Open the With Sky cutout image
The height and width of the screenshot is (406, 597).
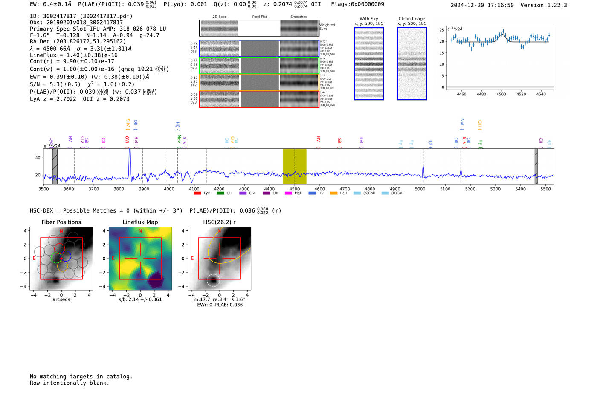369,63
